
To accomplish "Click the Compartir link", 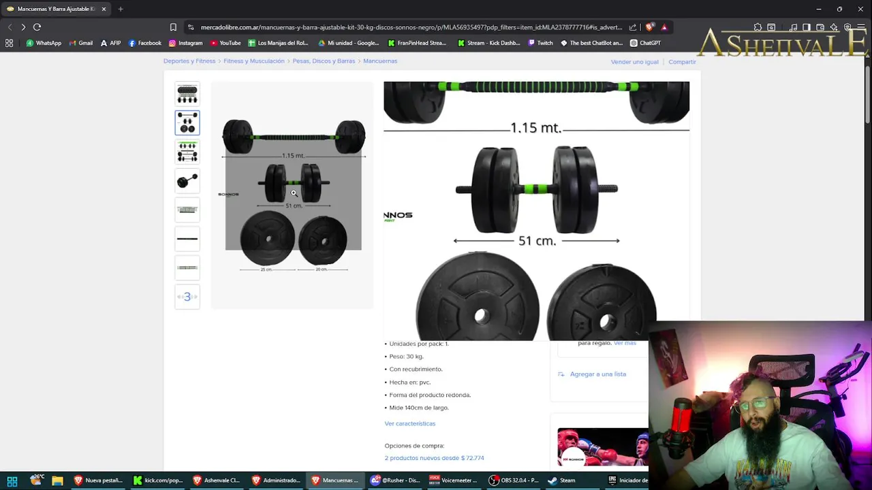I will coord(682,62).
